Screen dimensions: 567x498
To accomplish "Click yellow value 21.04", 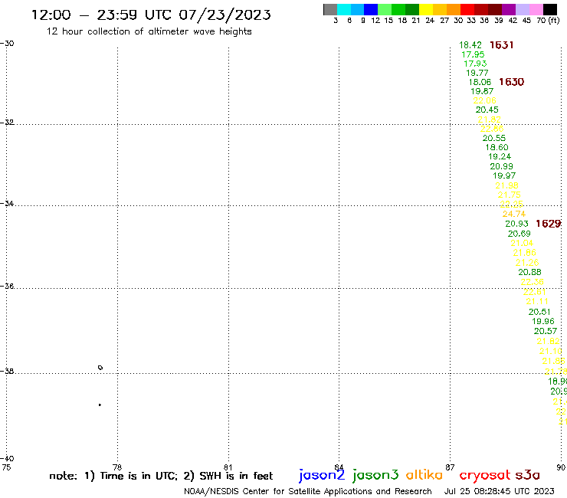I will 522,243.
